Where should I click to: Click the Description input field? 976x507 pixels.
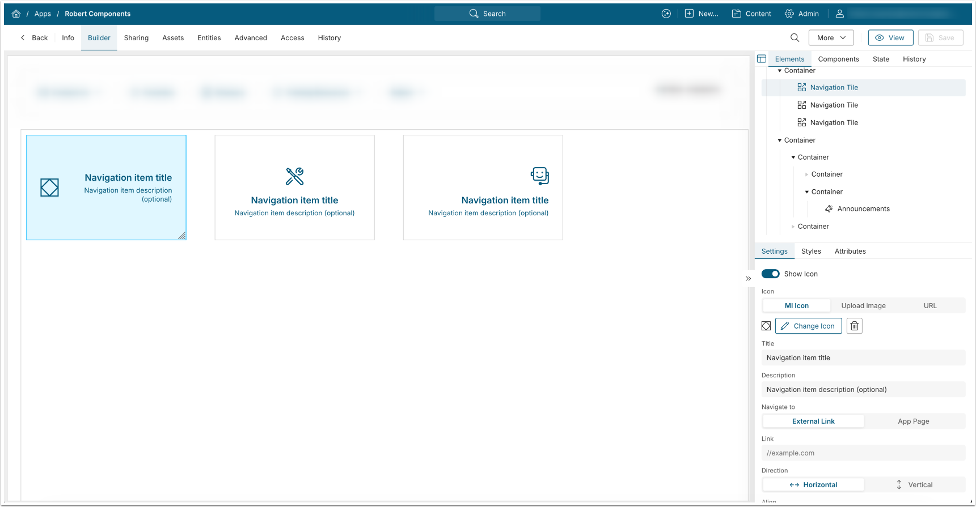pyautogui.click(x=863, y=390)
